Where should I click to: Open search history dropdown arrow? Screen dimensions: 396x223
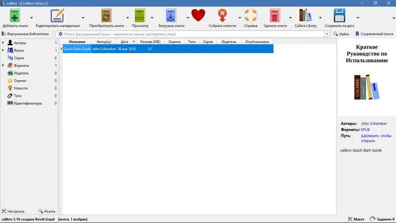(x=327, y=34)
